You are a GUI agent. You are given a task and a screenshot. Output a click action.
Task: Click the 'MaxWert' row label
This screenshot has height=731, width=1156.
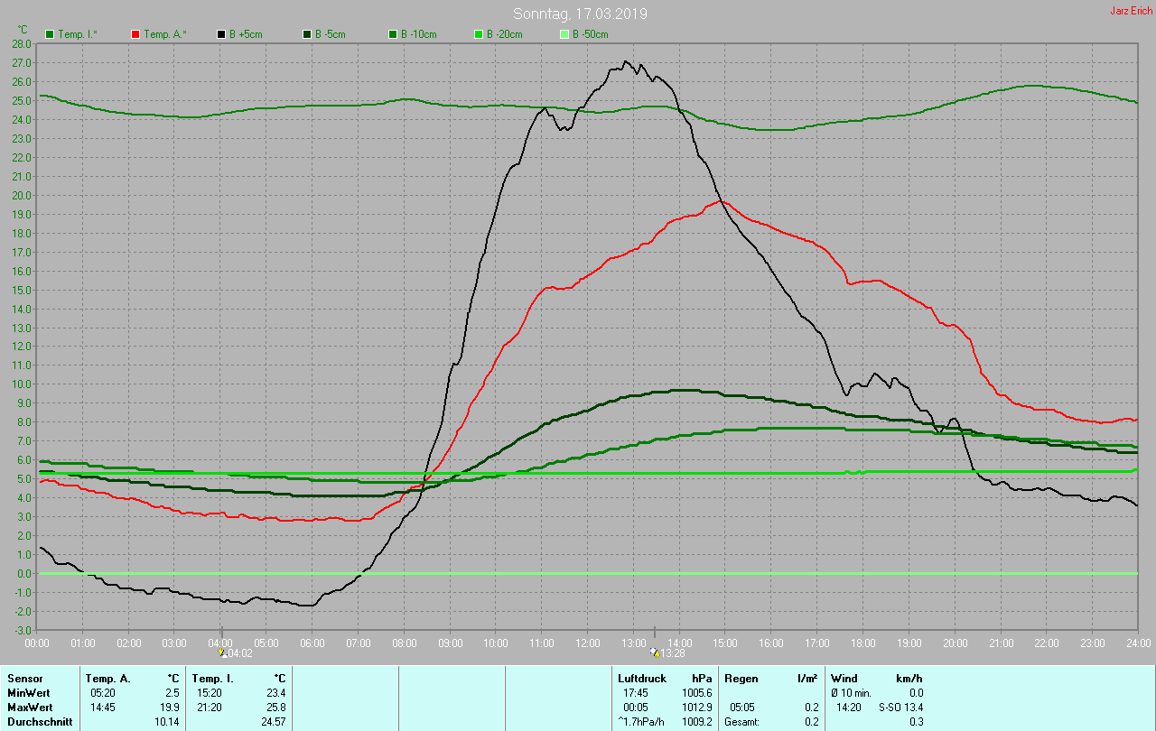coord(29,707)
